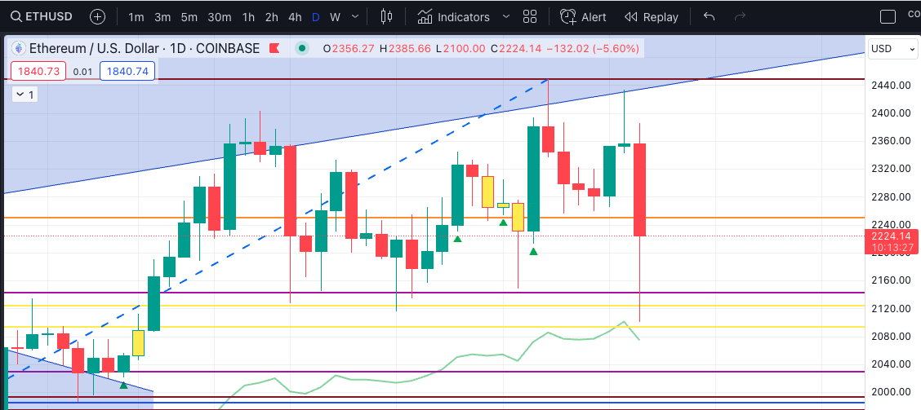
Task: Click the last large red candle body
Action: 639,189
